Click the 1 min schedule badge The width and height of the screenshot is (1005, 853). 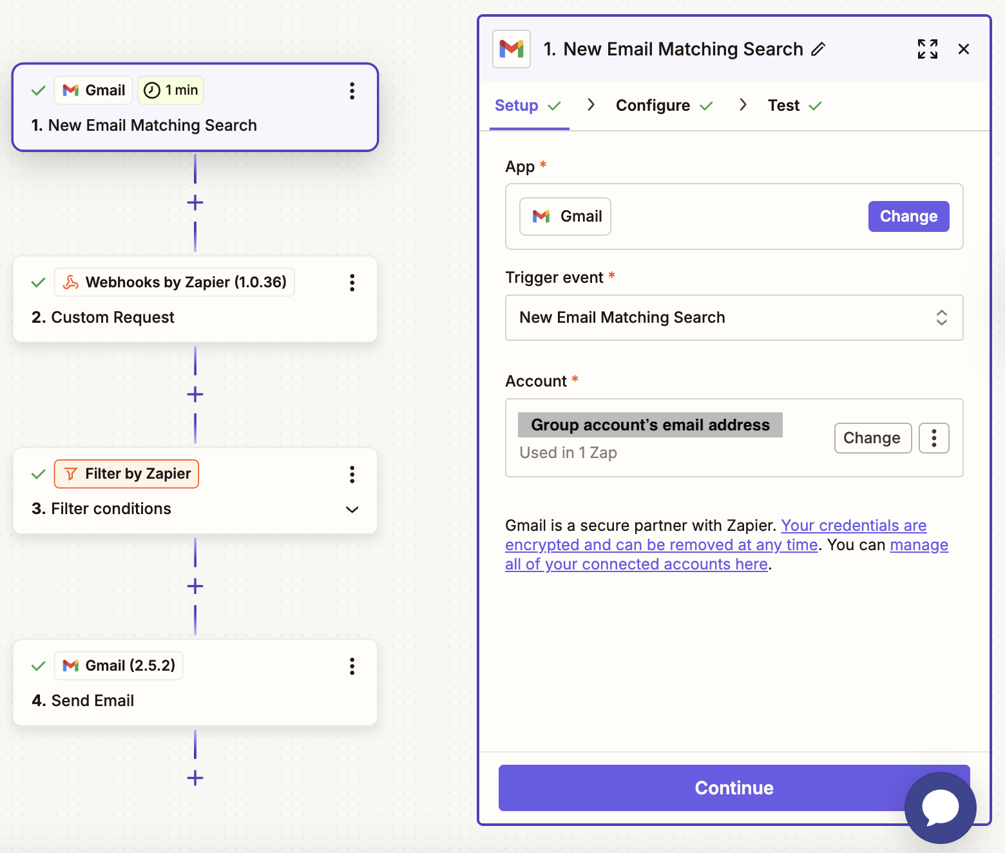pos(170,90)
